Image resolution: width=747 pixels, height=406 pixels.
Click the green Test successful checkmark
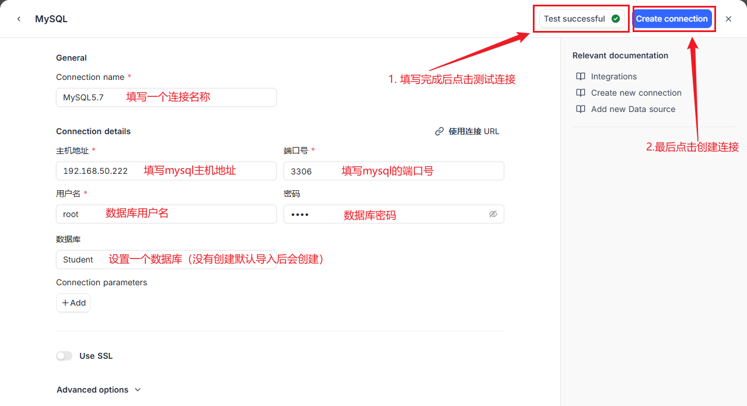click(616, 19)
